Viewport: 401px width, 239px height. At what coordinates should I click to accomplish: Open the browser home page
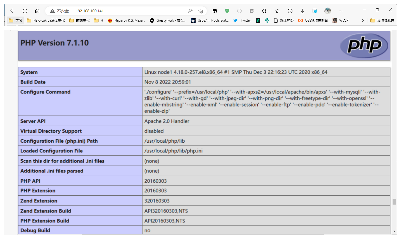click(37, 11)
